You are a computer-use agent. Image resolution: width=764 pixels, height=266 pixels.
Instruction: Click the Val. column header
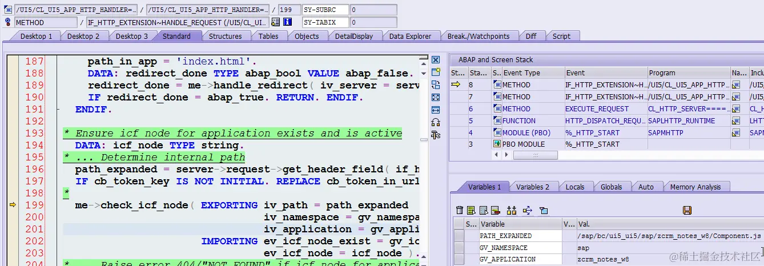(x=670, y=224)
